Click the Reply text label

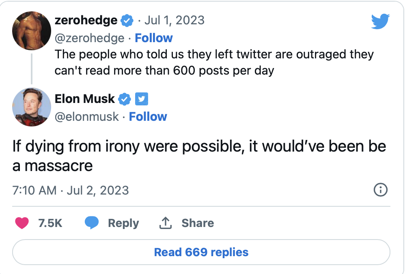tap(123, 223)
